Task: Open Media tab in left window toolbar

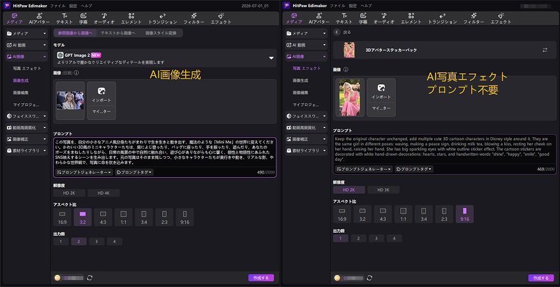Action: click(14, 18)
